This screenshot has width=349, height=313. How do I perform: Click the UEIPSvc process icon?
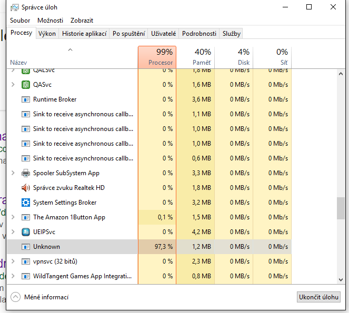(25, 232)
